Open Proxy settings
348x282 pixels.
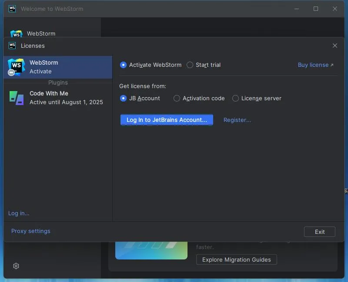(30, 231)
